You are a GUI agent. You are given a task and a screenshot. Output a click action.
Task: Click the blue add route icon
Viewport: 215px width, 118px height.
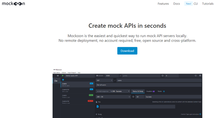pyautogui.click(x=63, y=80)
